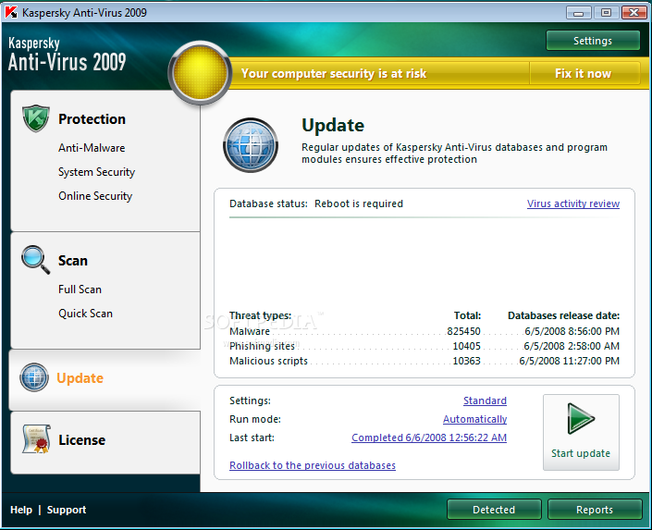Click the yellow security status indicator light

click(200, 73)
